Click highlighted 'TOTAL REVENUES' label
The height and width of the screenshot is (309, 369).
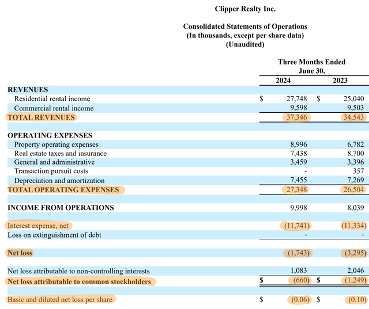tap(41, 117)
